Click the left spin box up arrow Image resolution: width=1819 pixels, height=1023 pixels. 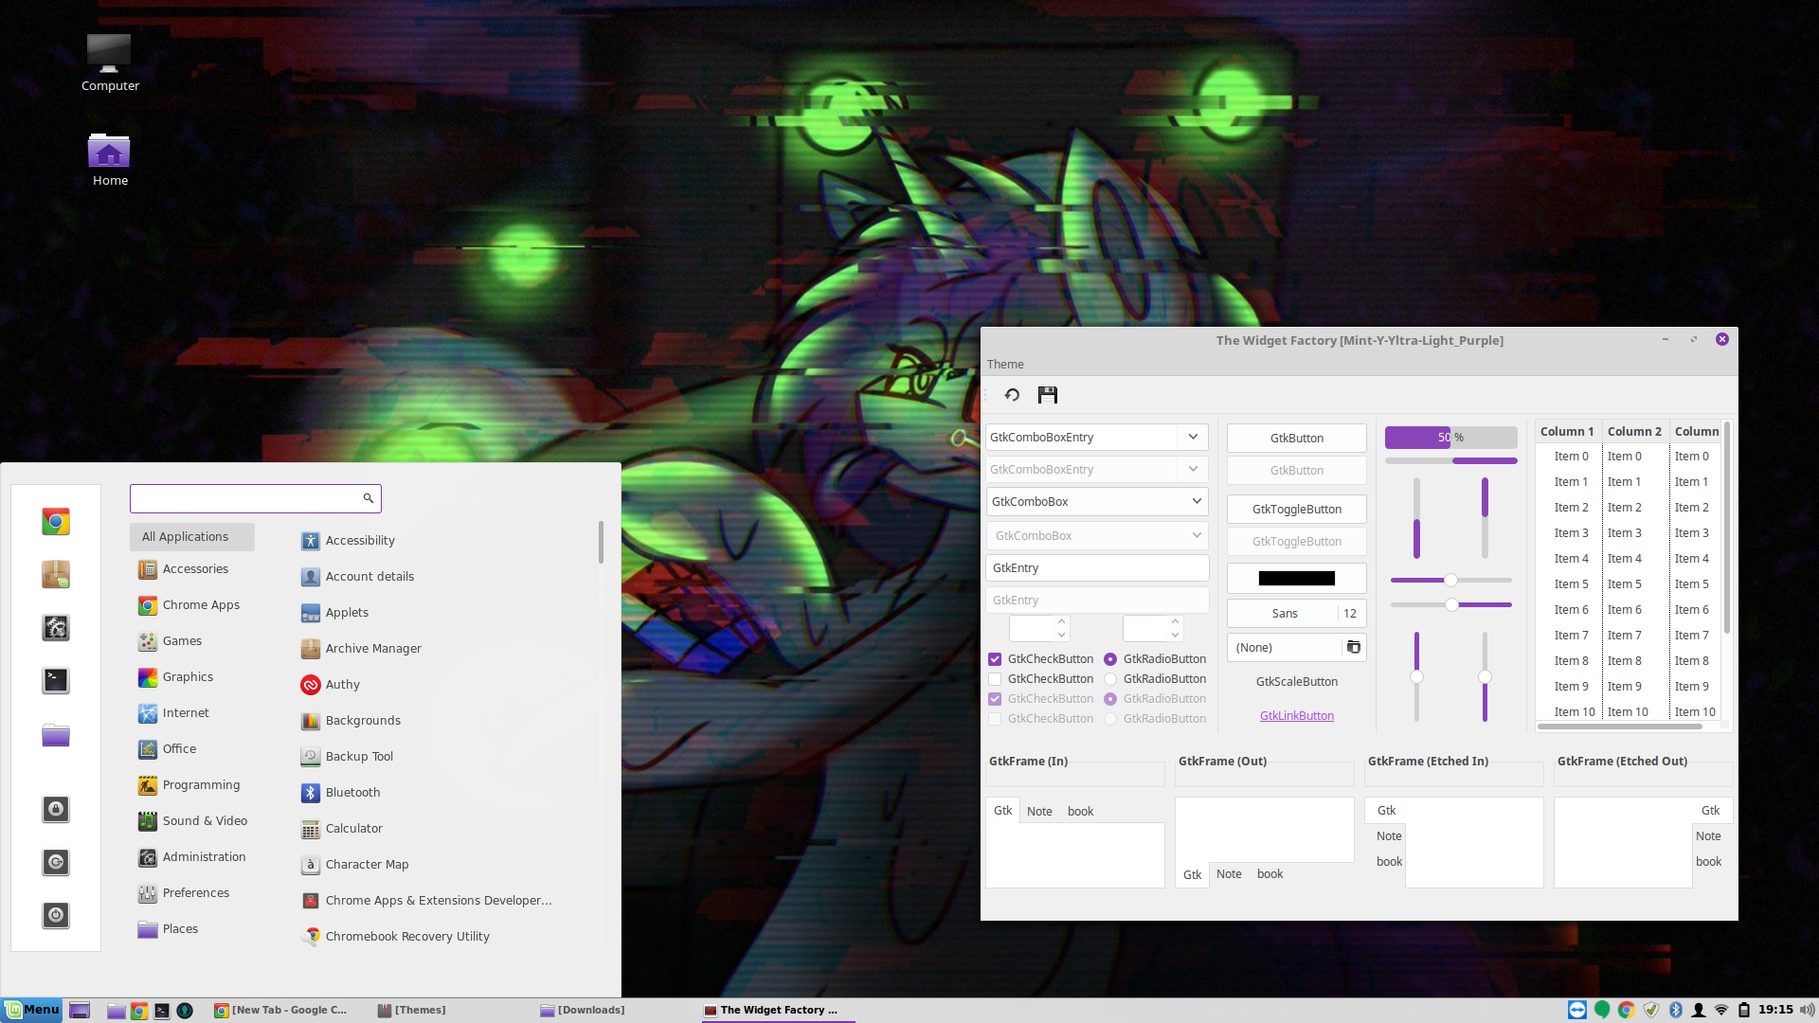(x=1061, y=621)
